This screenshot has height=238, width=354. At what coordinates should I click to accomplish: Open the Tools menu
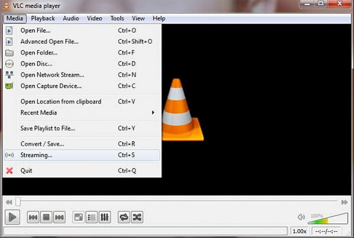click(x=117, y=18)
